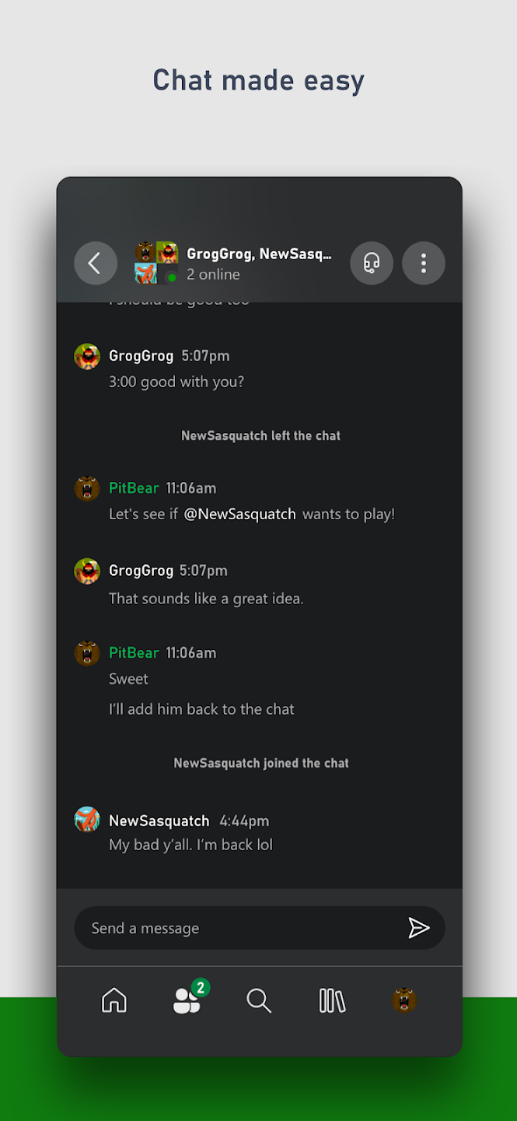517x1121 pixels.
Task: Open your PitBear profile from the bottom bar
Action: click(403, 1000)
